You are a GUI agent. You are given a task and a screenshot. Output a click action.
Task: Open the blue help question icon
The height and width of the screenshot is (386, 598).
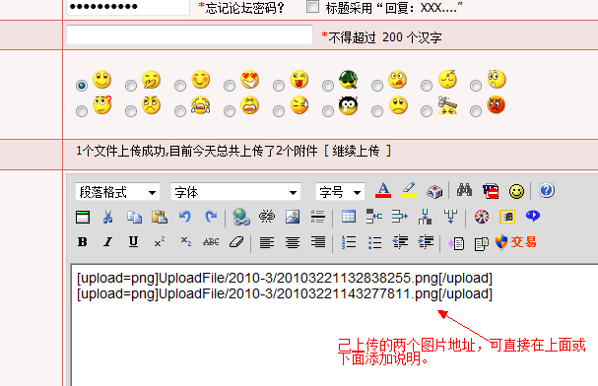click(547, 190)
